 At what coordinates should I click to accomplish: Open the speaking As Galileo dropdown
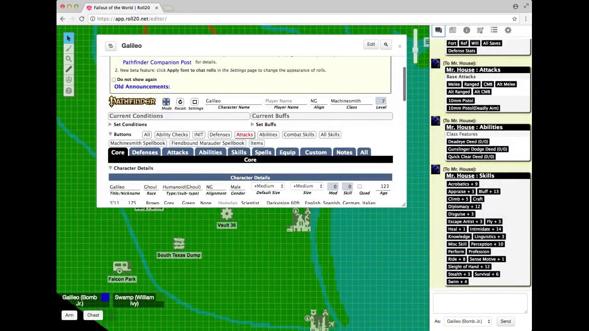click(468, 321)
